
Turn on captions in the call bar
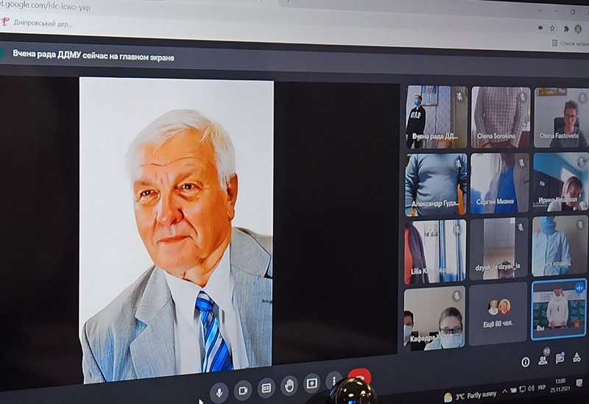coord(266,387)
